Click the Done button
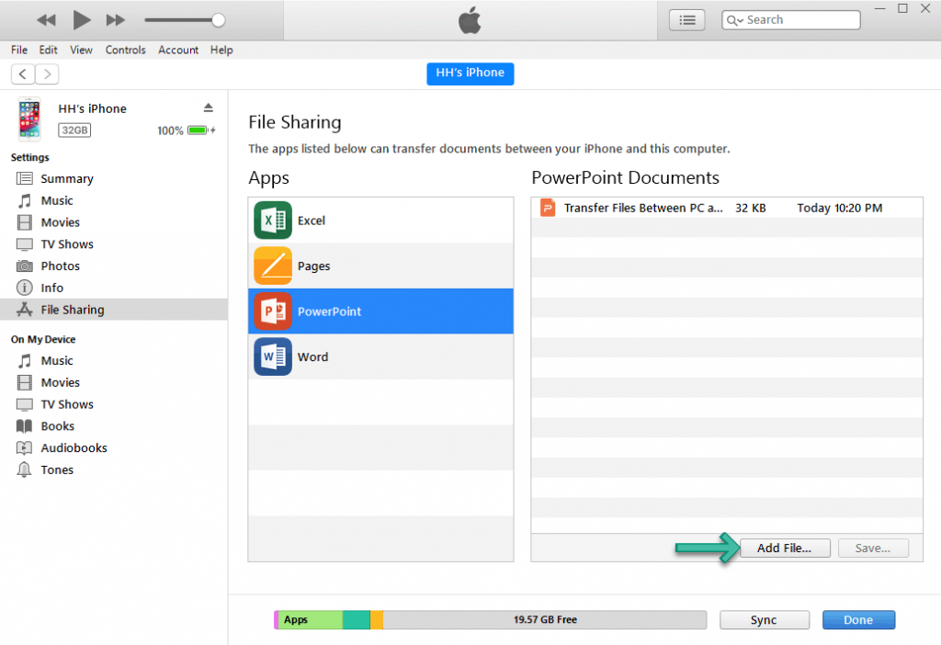 858,619
